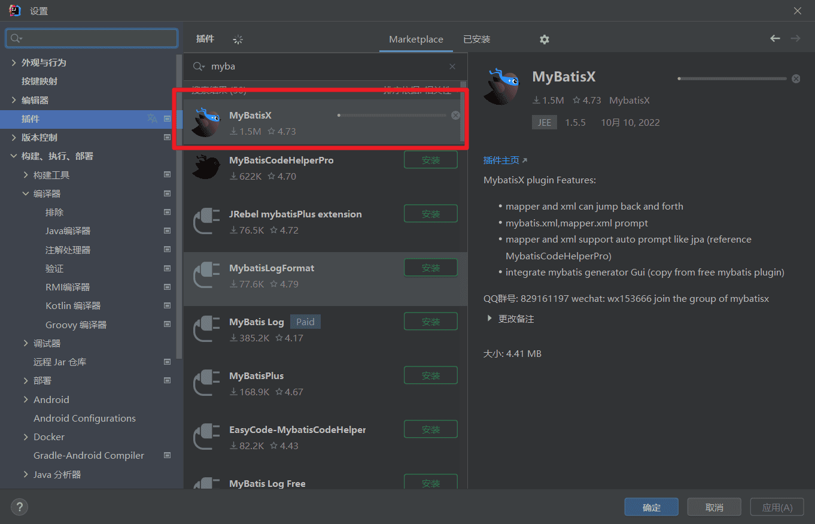Click the loading spinner beside the 插件 heading
The width and height of the screenshot is (815, 524).
[x=238, y=40]
